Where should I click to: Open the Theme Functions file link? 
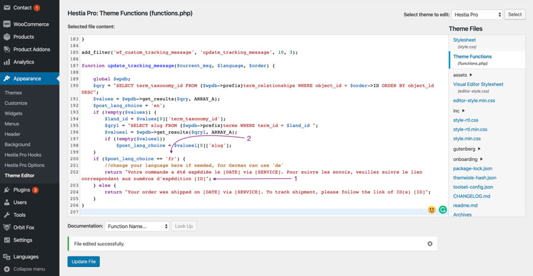tap(472, 57)
